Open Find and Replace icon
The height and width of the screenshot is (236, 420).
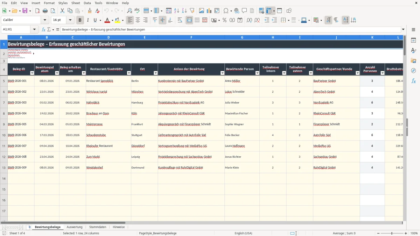pyautogui.click(x=129, y=11)
